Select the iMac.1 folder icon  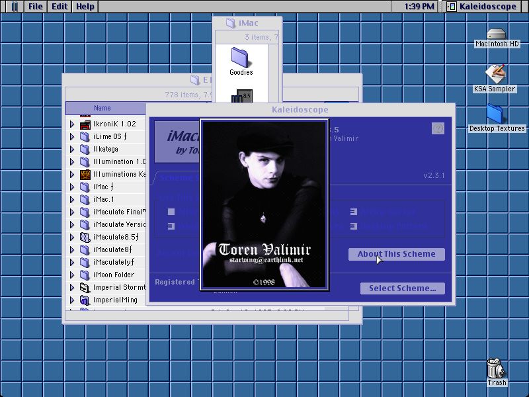point(85,200)
